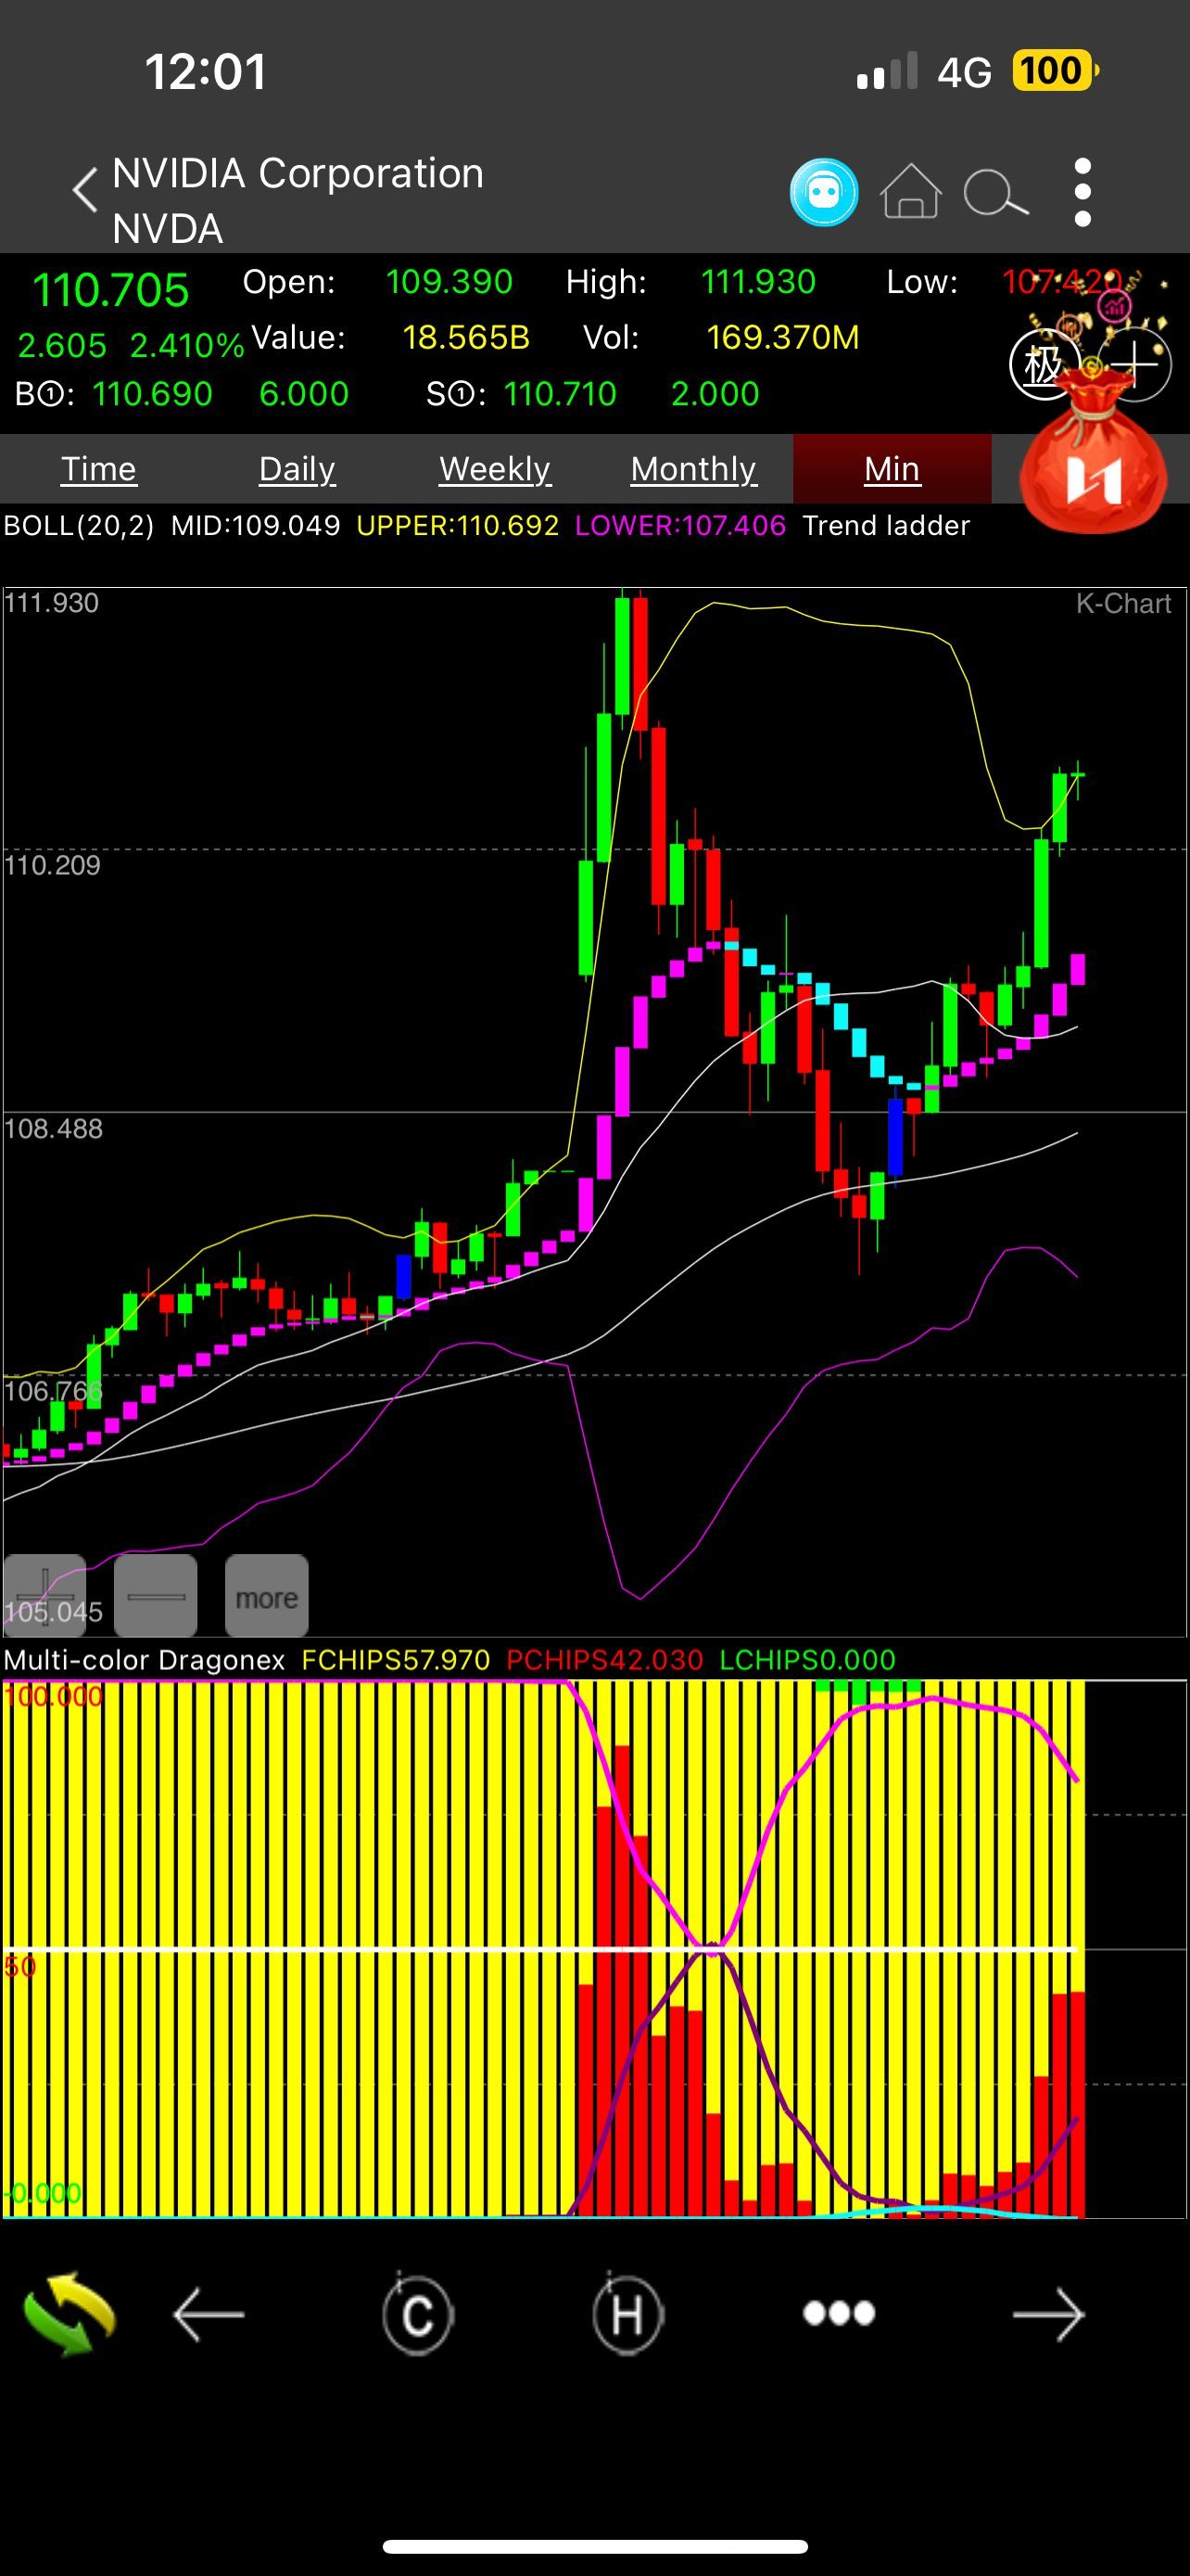Tap the circled H icon
This screenshot has width=1190, height=2576.
click(x=627, y=2314)
